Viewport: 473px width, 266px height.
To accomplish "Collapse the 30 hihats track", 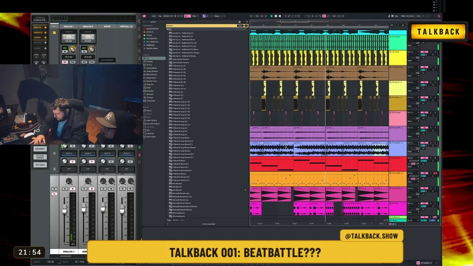I will [391, 37].
